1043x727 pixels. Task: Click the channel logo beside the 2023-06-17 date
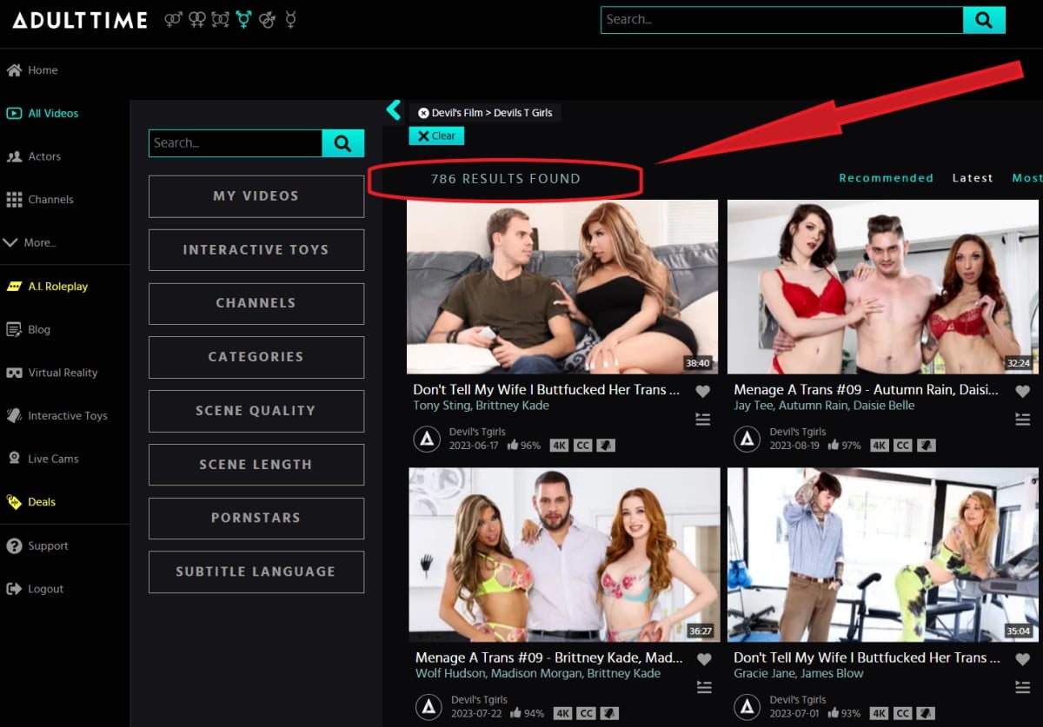427,440
